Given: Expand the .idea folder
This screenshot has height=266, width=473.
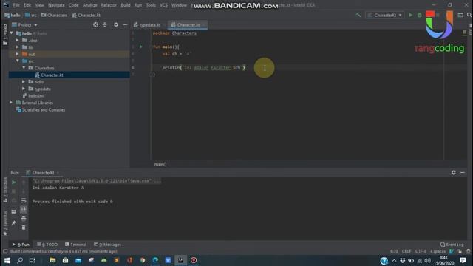Looking at the screenshot, I should tap(17, 40).
